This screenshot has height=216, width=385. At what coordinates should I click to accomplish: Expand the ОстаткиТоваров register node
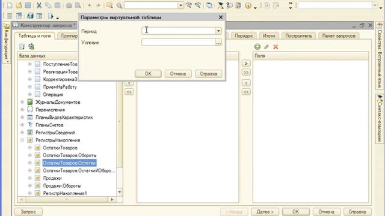click(30, 148)
